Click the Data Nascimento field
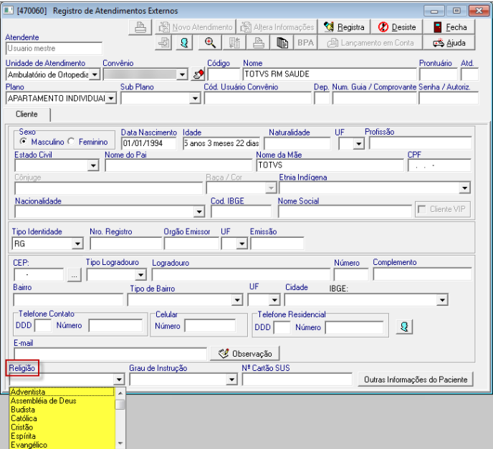Image resolution: width=493 pixels, height=449 pixels. tap(149, 143)
